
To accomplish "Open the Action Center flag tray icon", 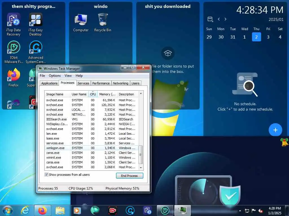I will (x=254, y=211).
